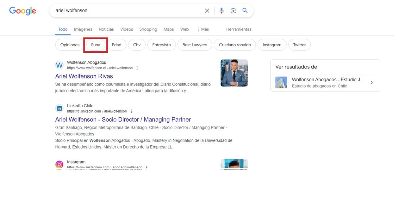The height and width of the screenshot is (204, 405).
Task: Select the Funa suggestion chip
Action: click(x=96, y=45)
